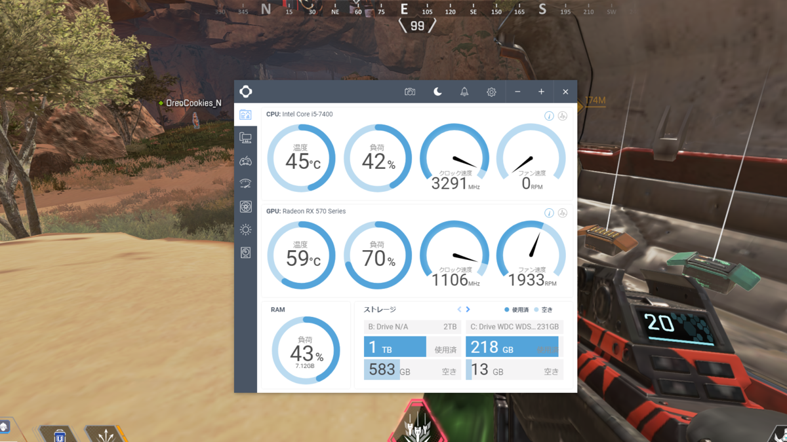This screenshot has height=442, width=787.
Task: Open the fan cooling sidebar icon
Action: click(245, 207)
